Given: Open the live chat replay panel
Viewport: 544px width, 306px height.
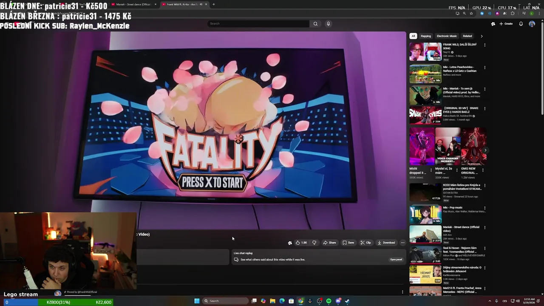Looking at the screenshot, I should (x=396, y=260).
